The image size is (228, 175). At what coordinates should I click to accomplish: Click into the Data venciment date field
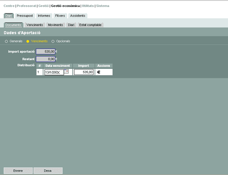coord(54,73)
